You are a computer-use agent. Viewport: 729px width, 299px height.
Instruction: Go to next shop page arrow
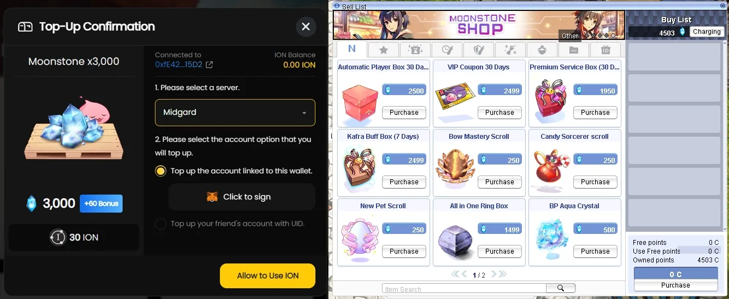[493, 274]
